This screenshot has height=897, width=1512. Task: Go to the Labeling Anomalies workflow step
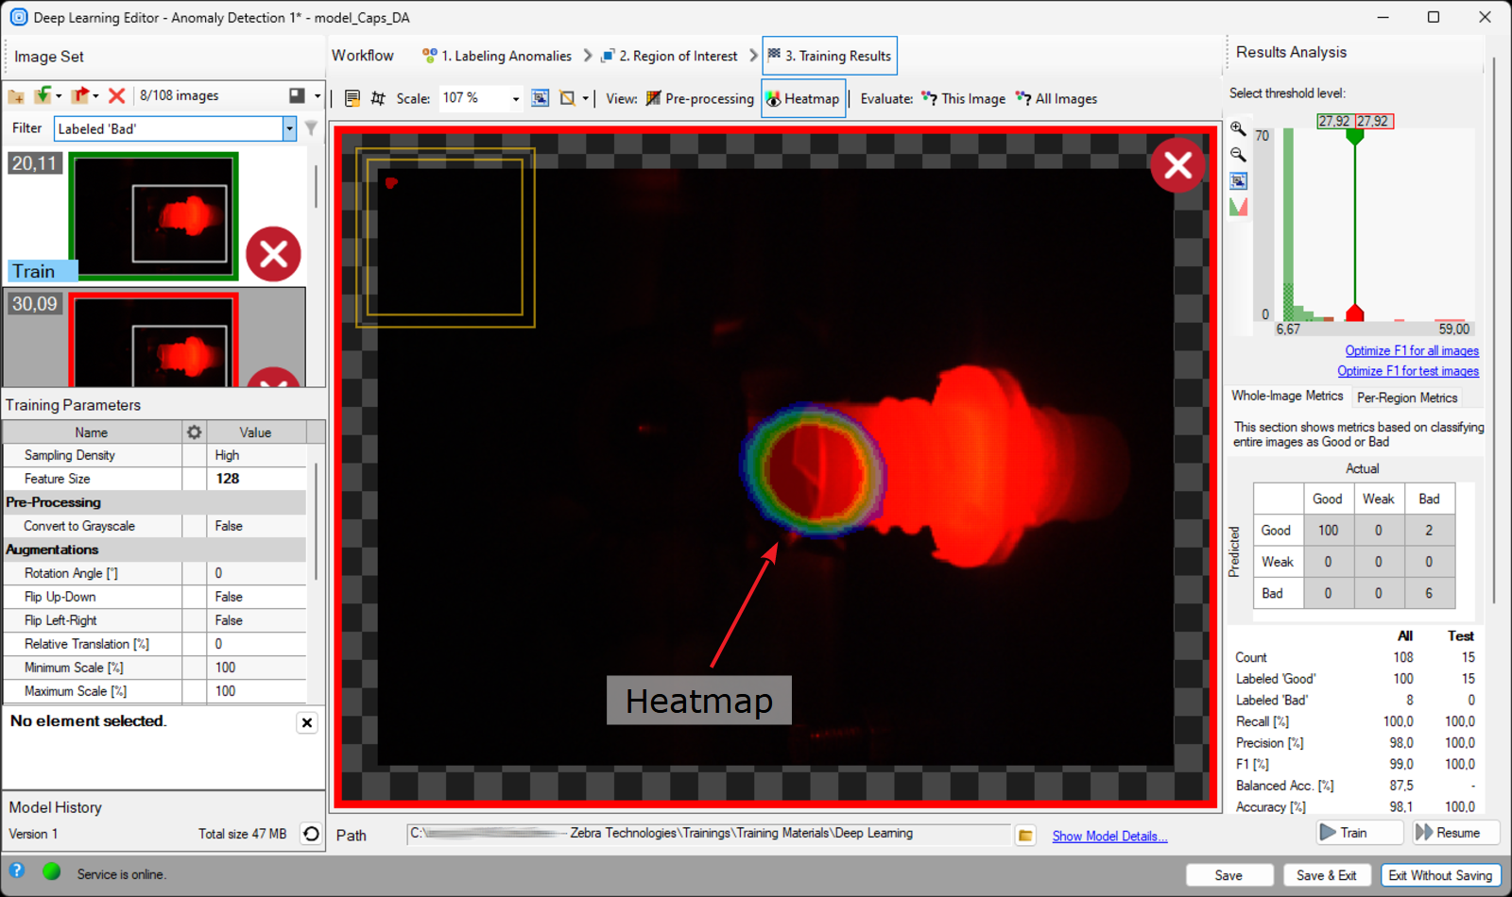click(497, 57)
